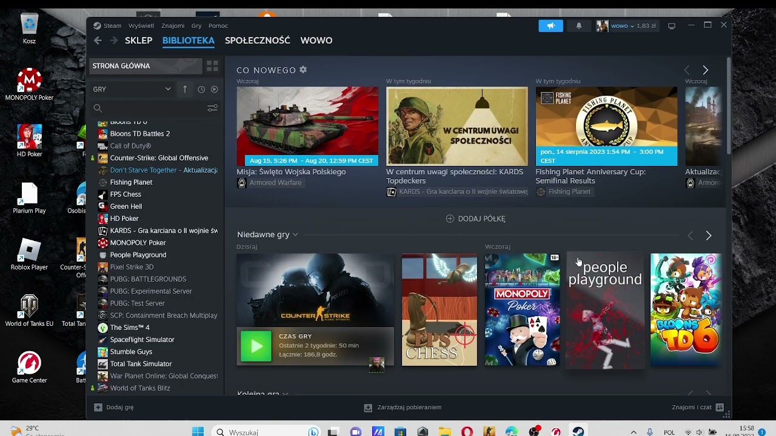
Task: Open the Fishing Planet Anniversary Cup news image
Action: coord(606,127)
